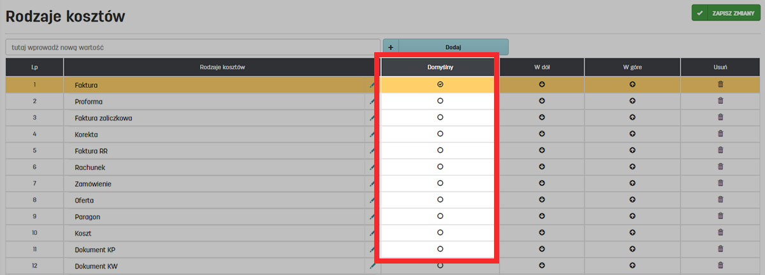Move Oferta up with the up arrow
Screen dimensions: 765x275
(632, 200)
